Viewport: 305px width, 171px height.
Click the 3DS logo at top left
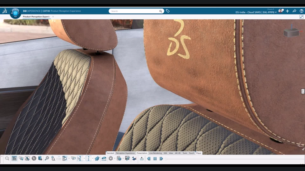tap(5, 11)
